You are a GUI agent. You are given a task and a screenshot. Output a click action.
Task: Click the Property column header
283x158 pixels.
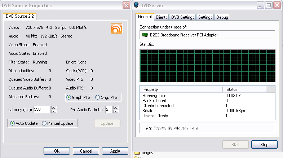(x=181, y=89)
